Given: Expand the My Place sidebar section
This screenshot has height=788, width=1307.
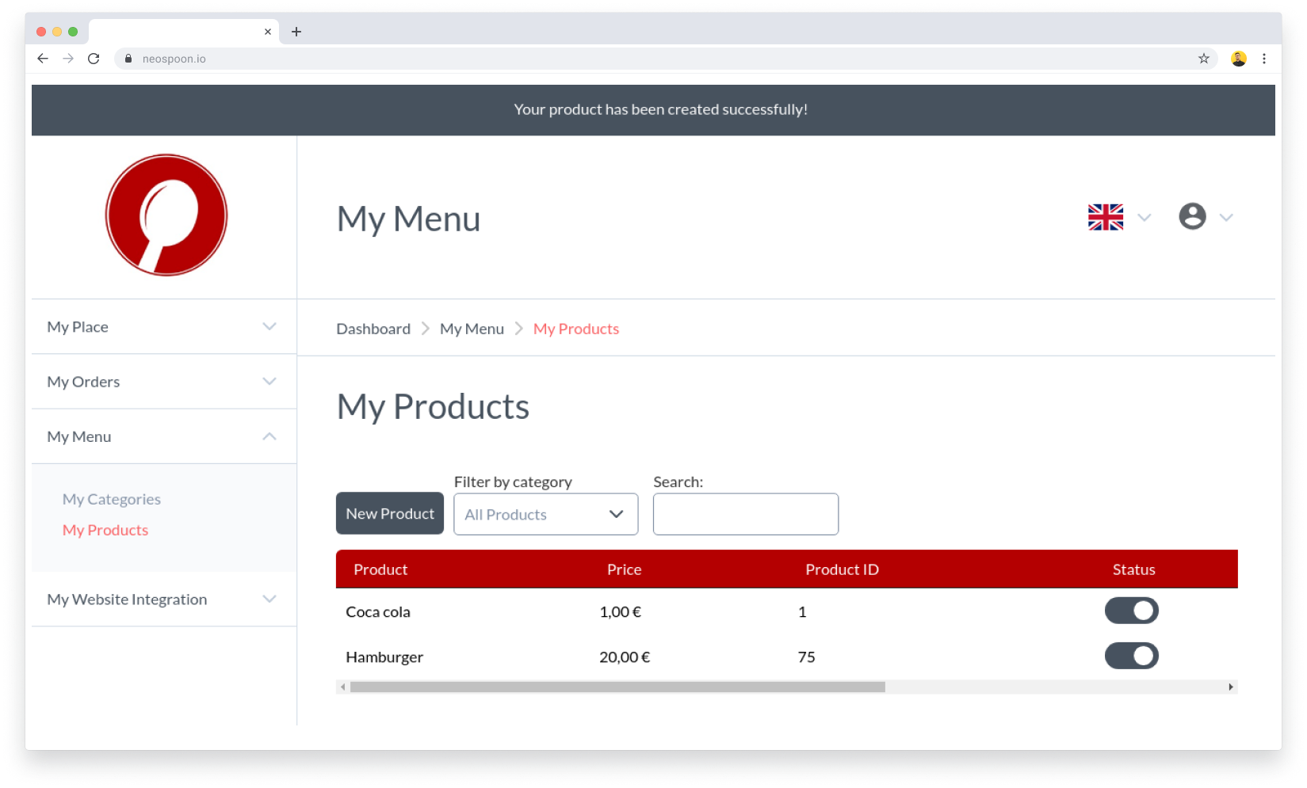Looking at the screenshot, I should (x=164, y=327).
